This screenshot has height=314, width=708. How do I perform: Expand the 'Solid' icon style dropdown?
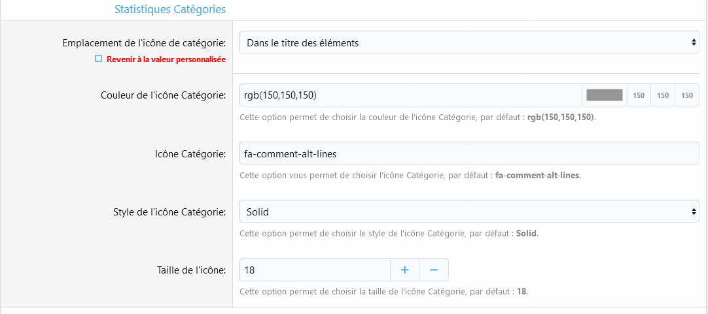tap(469, 212)
